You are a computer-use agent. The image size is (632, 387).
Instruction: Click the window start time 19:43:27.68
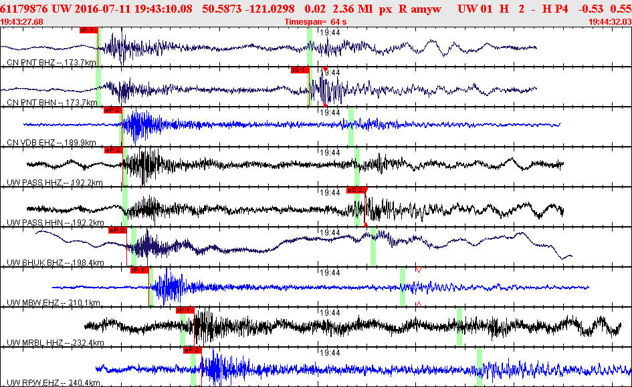tap(22, 22)
